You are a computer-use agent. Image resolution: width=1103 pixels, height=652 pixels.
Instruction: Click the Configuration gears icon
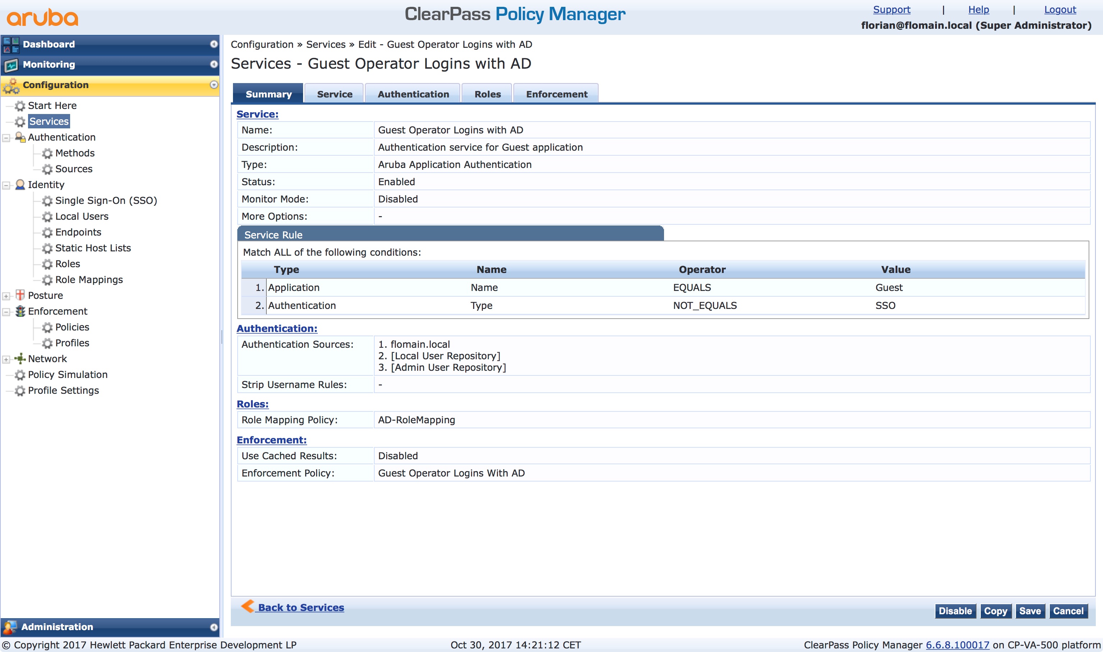pyautogui.click(x=11, y=86)
